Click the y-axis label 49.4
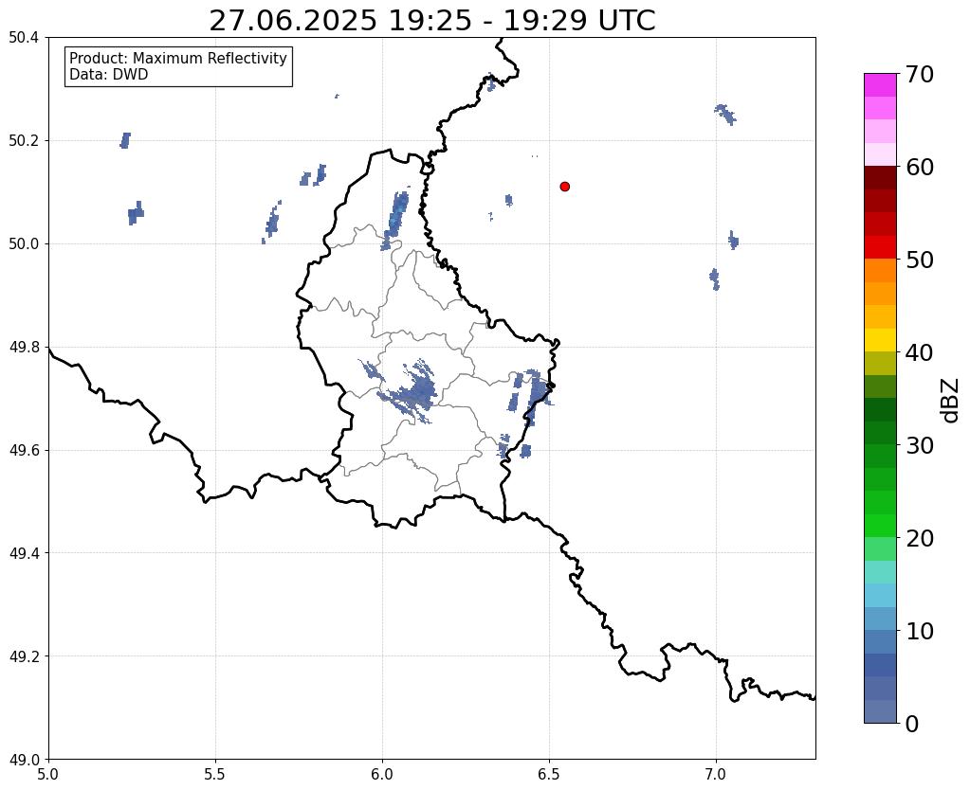Viewport: 970px width, 790px height. point(24,553)
